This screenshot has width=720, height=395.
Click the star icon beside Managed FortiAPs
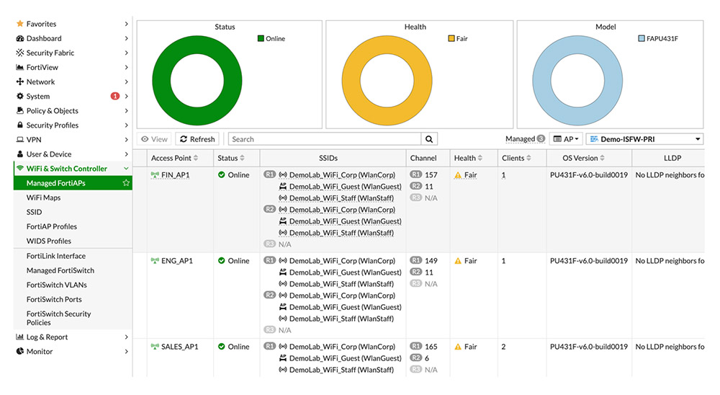pyautogui.click(x=126, y=183)
